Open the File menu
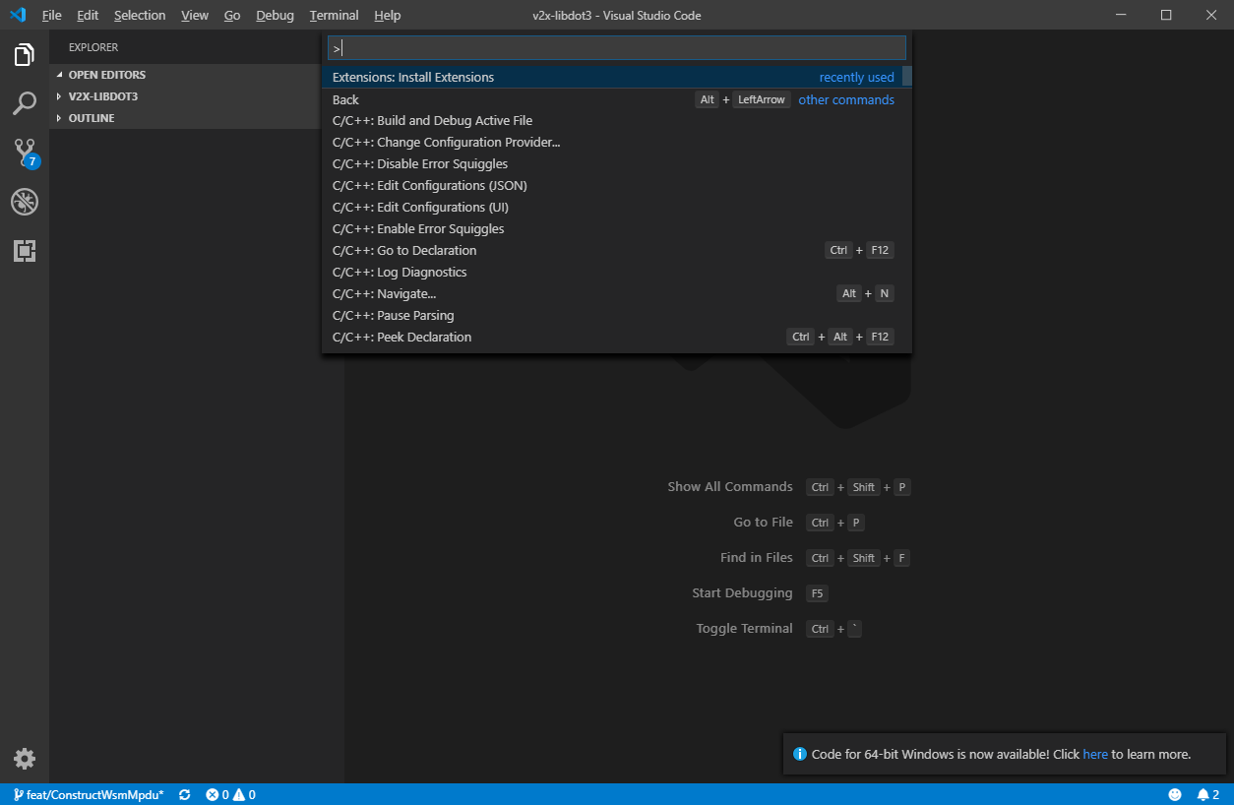Viewport: 1234px width, 805px height. (x=51, y=16)
